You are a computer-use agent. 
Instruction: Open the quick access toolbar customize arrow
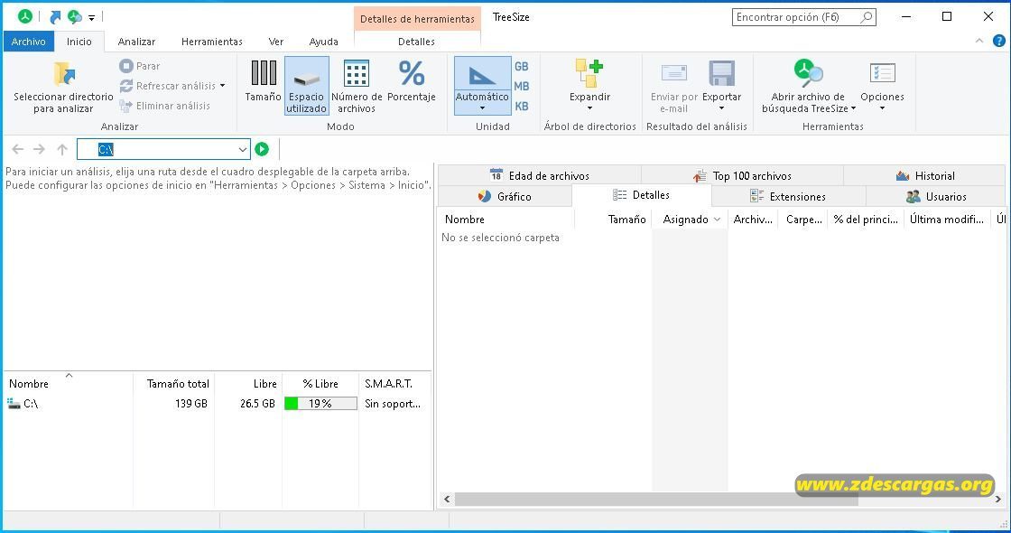click(x=91, y=17)
